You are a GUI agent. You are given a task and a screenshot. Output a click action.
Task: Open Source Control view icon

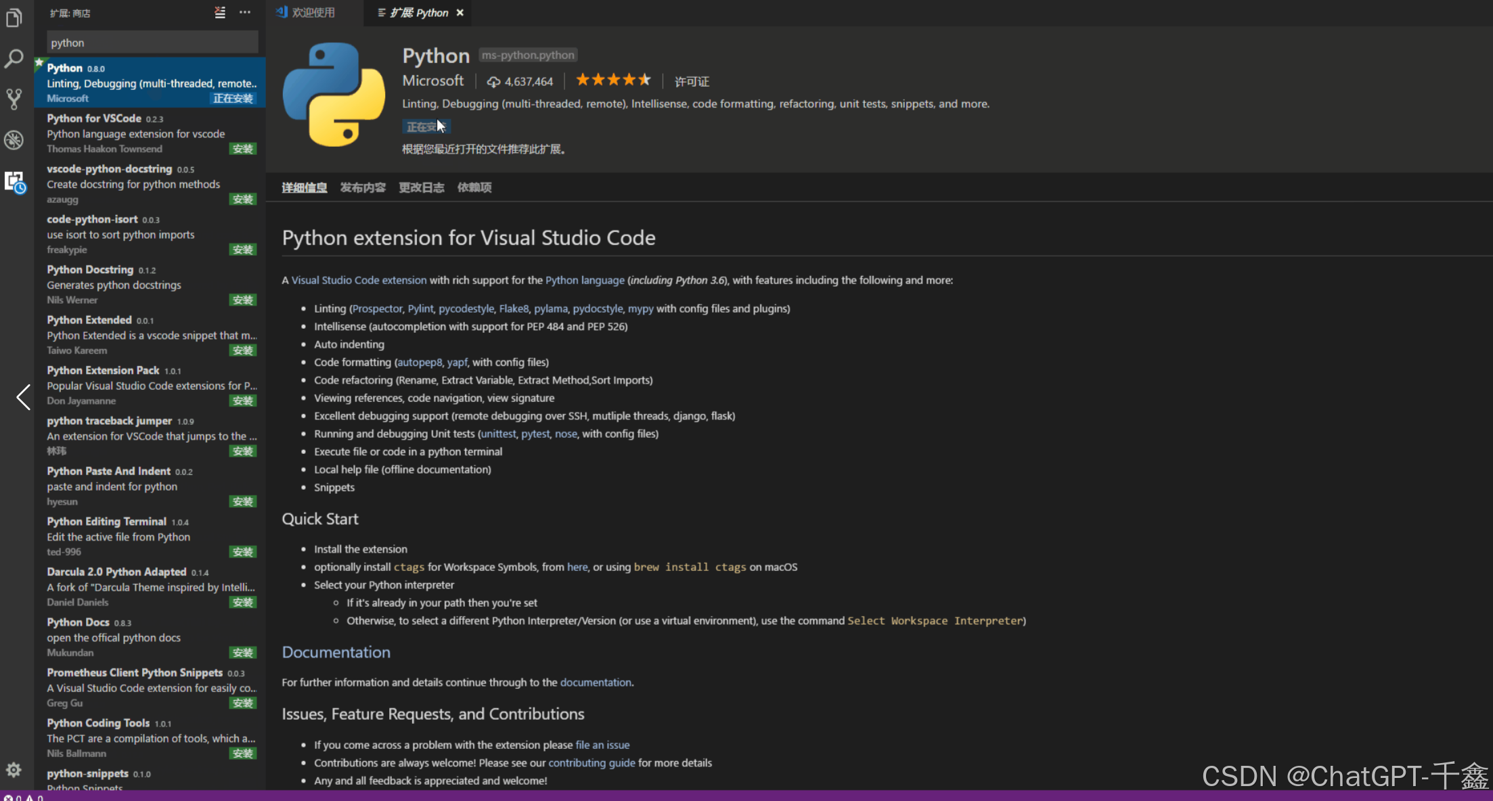14,99
